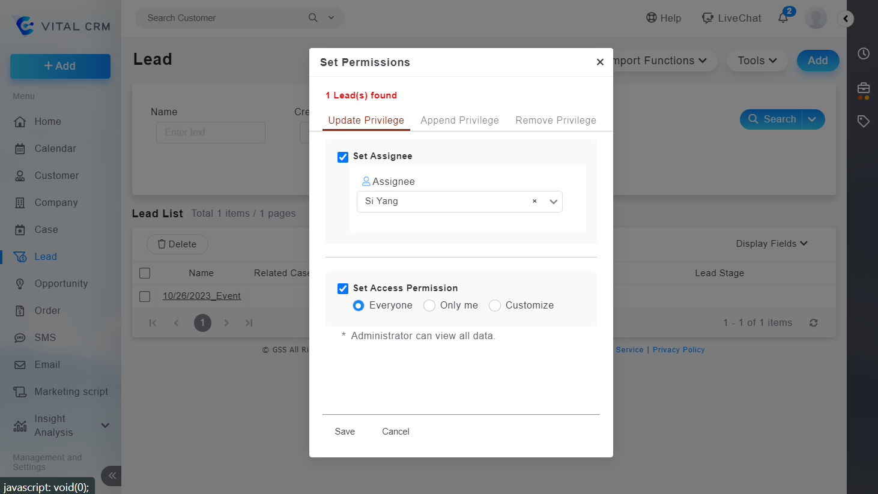Choose the Customize permission option
Image resolution: width=878 pixels, height=494 pixels.
[495, 306]
